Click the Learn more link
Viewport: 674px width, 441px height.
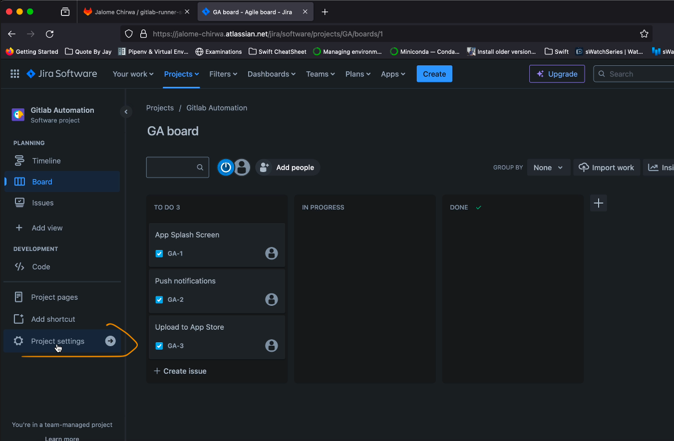(x=62, y=439)
